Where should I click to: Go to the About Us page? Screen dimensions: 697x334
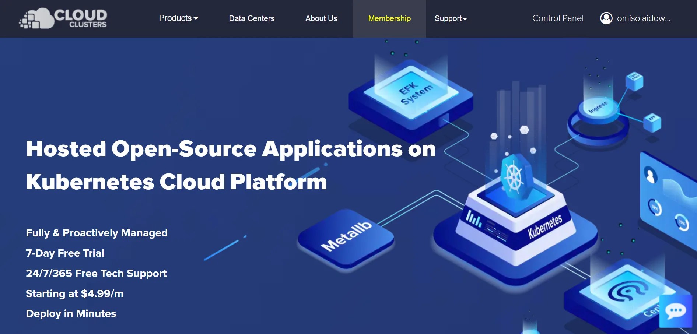pyautogui.click(x=321, y=18)
